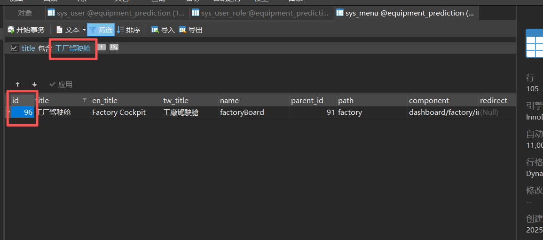
Task: Click the 开始事务 begin transaction button
Action: tap(26, 30)
